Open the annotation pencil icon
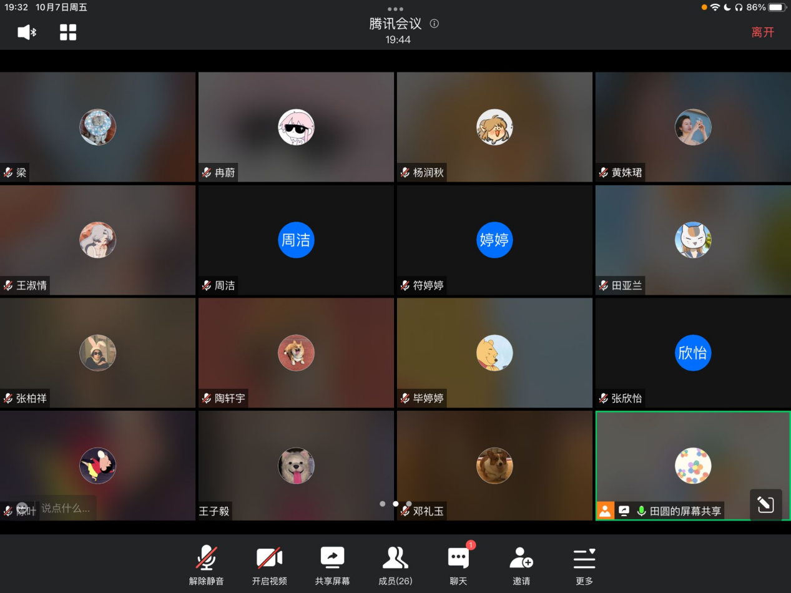This screenshot has height=593, width=791. click(765, 504)
